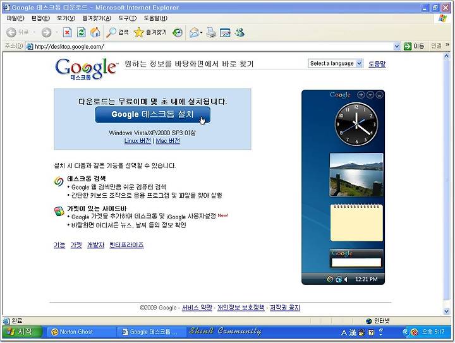Click the desktop search swirl icon
Viewport: 455px width, 343px height.
[x=59, y=181]
